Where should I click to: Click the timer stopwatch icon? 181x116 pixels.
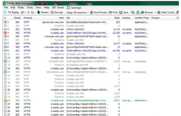click(138, 12)
